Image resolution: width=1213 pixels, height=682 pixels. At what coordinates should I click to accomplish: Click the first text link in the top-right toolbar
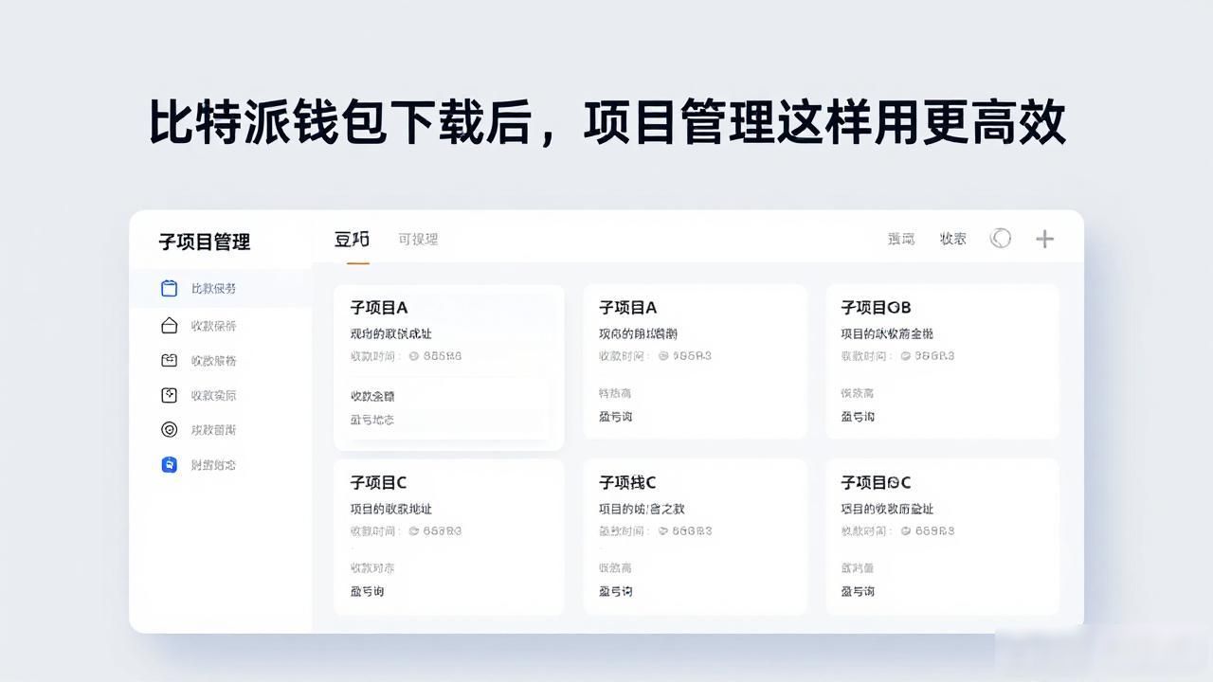901,239
